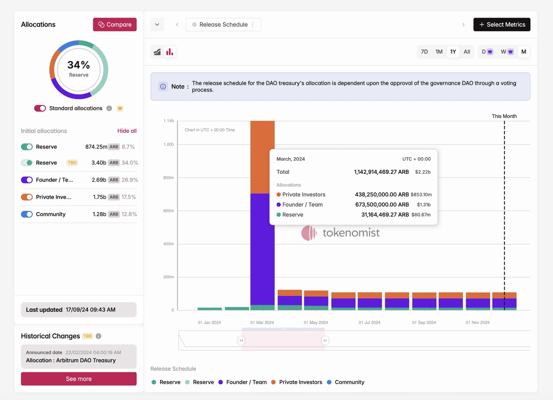Screen dimensions: 553x400
Task: Open the Select Metrics button
Action: pyautogui.click(x=502, y=25)
